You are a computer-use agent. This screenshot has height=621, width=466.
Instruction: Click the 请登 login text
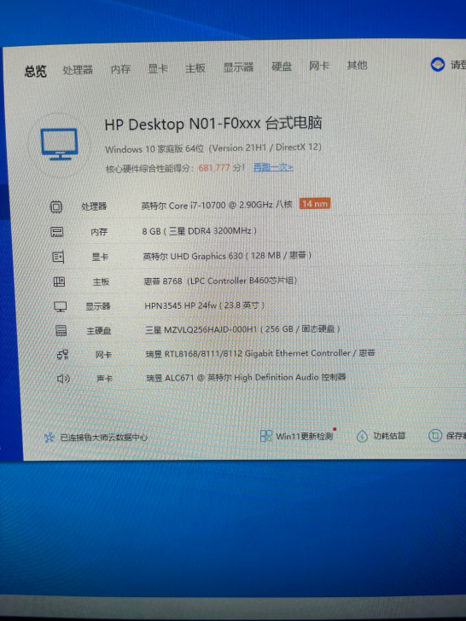click(x=458, y=64)
